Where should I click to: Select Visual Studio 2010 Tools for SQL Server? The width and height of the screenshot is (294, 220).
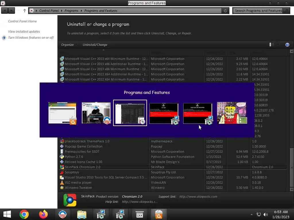coord(173,177)
